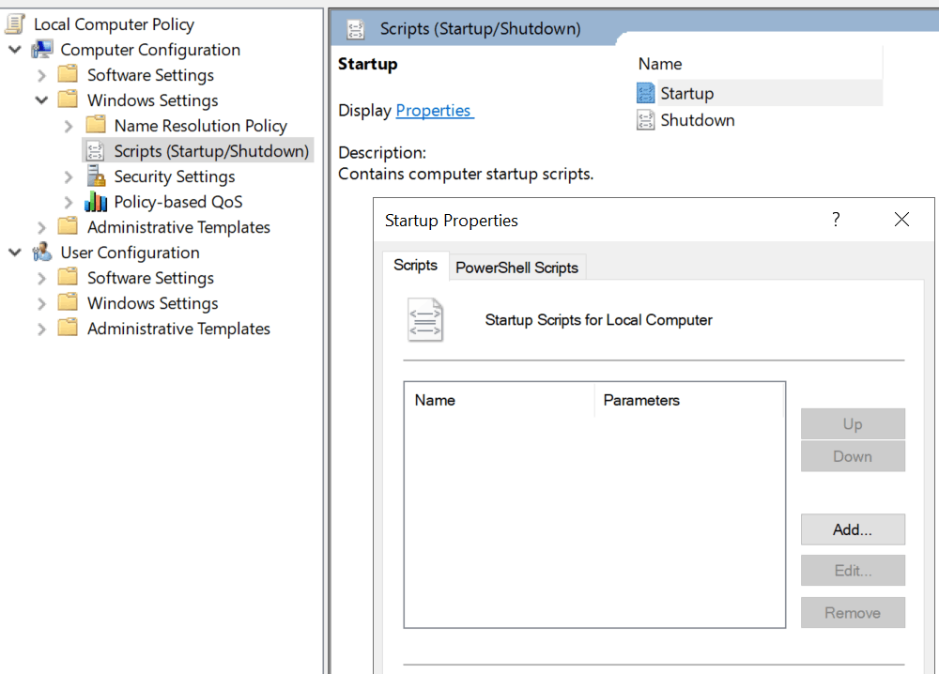Viewport: 939px width, 674px height.
Task: Click the Security Settings lock icon
Action: coord(96,176)
